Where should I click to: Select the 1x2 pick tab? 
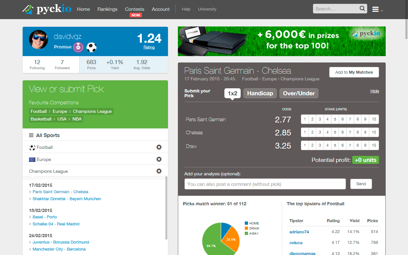click(232, 93)
